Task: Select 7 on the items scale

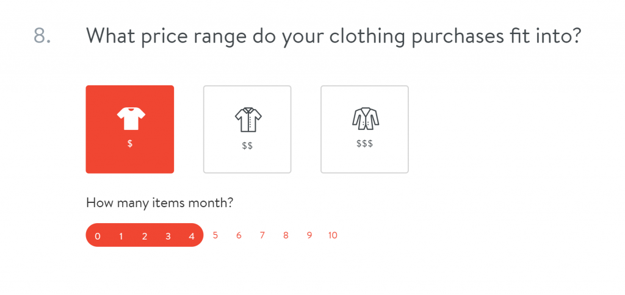Action: click(x=262, y=235)
